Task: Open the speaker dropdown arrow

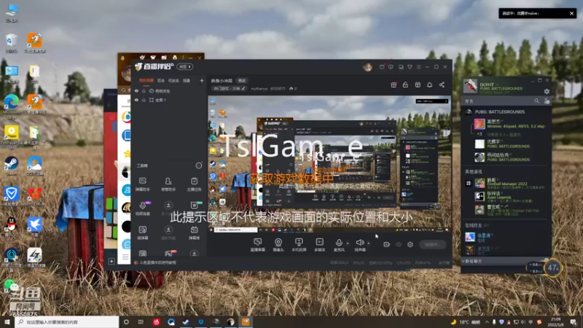Action: point(369,243)
